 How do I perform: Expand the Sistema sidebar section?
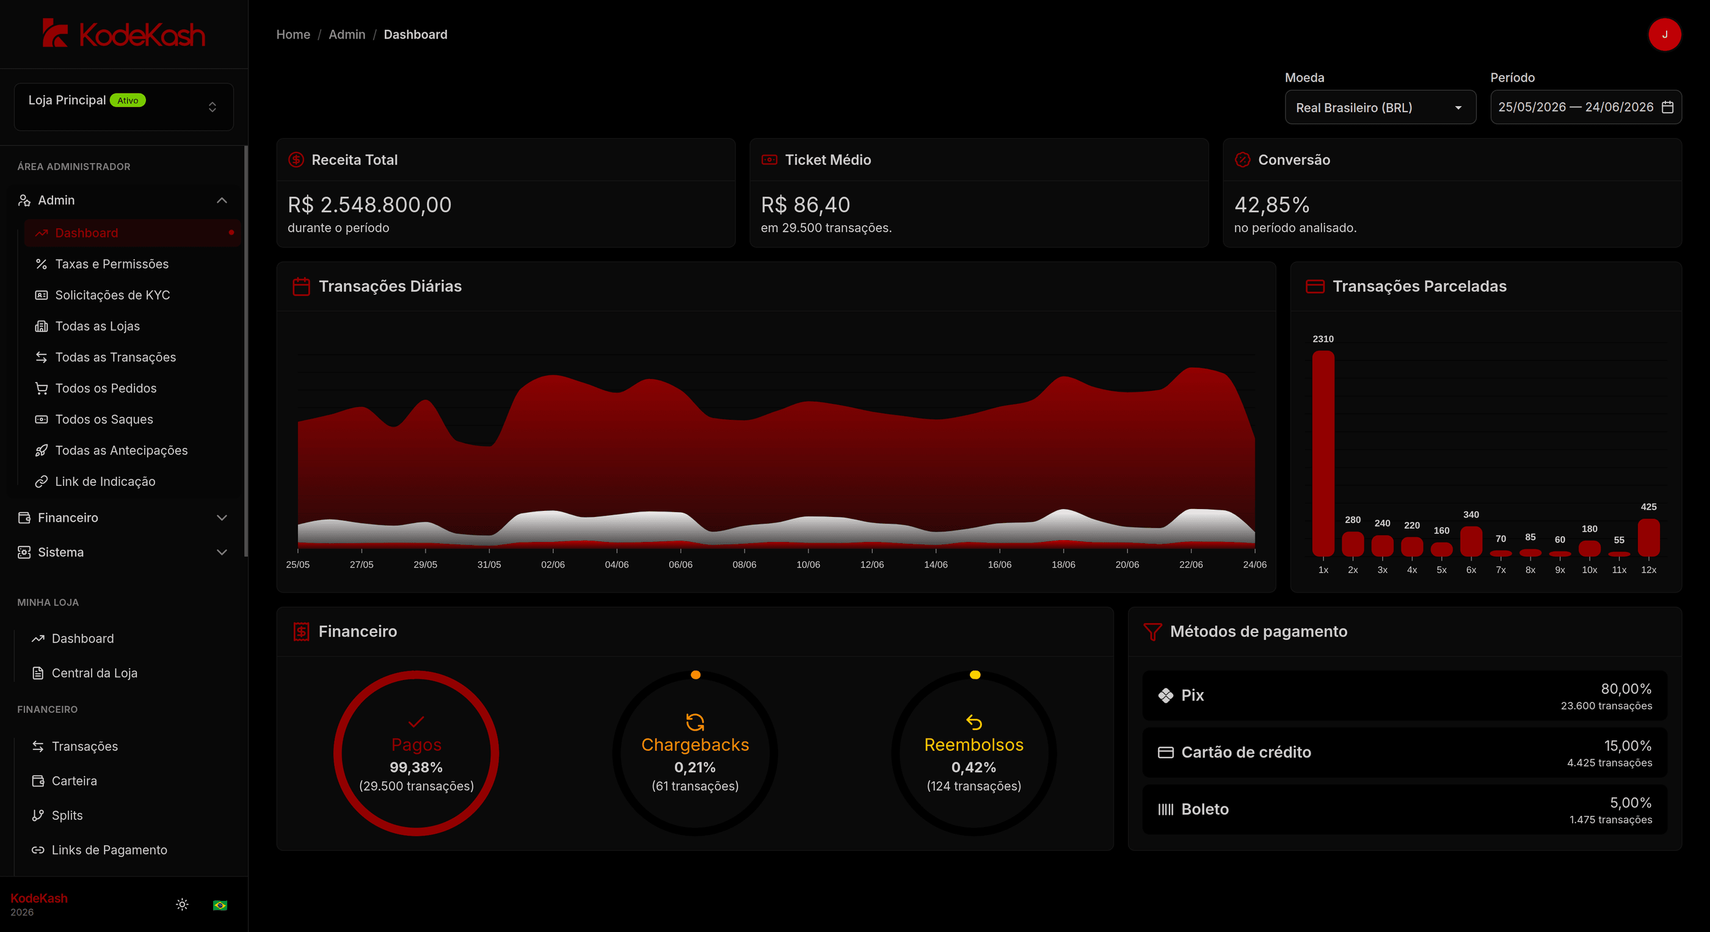123,552
